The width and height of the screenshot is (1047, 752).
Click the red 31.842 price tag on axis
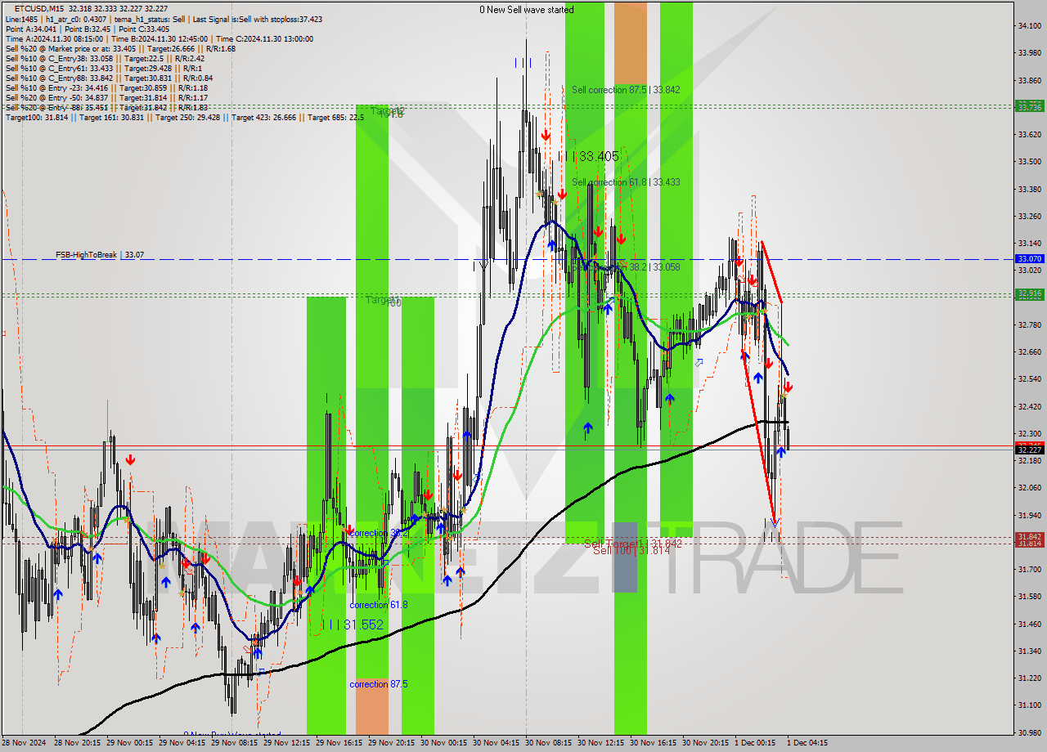tap(1029, 536)
